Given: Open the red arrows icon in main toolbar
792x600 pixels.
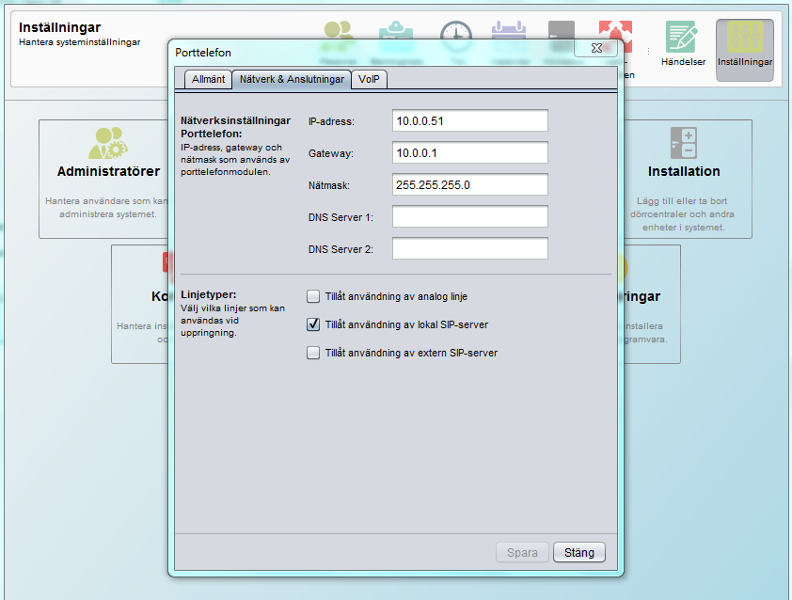Looking at the screenshot, I should point(616,36).
